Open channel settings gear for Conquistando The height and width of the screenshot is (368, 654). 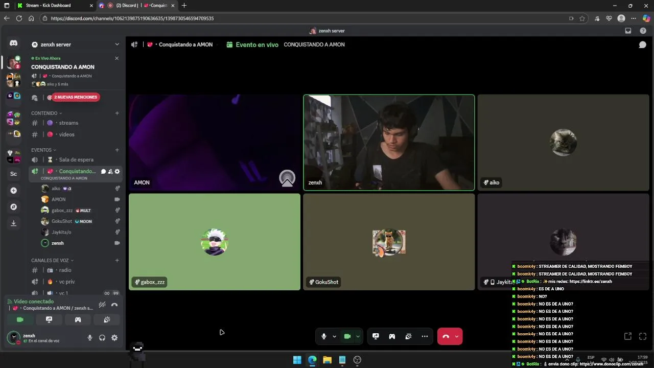117,171
